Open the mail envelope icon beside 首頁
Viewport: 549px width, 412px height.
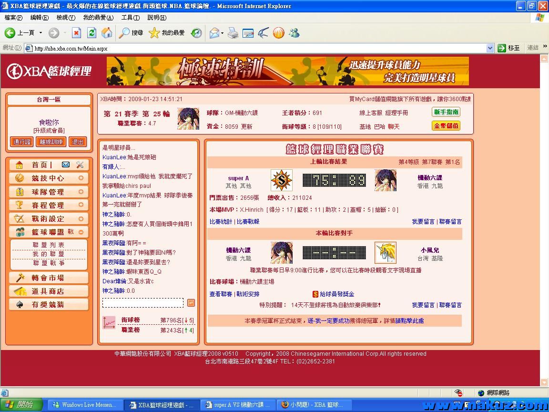click(x=65, y=165)
